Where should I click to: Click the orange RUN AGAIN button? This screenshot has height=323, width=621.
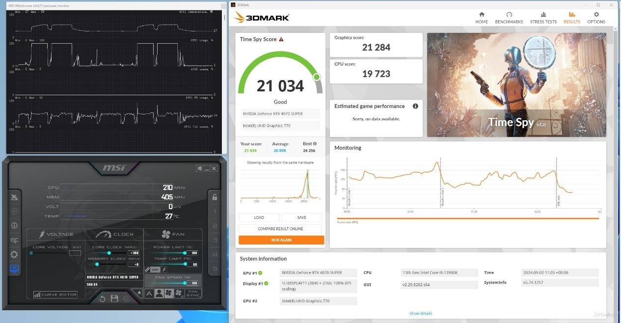tap(281, 240)
